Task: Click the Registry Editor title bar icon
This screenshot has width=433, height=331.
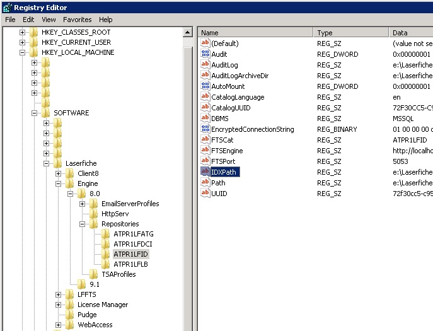Action: click(x=8, y=8)
